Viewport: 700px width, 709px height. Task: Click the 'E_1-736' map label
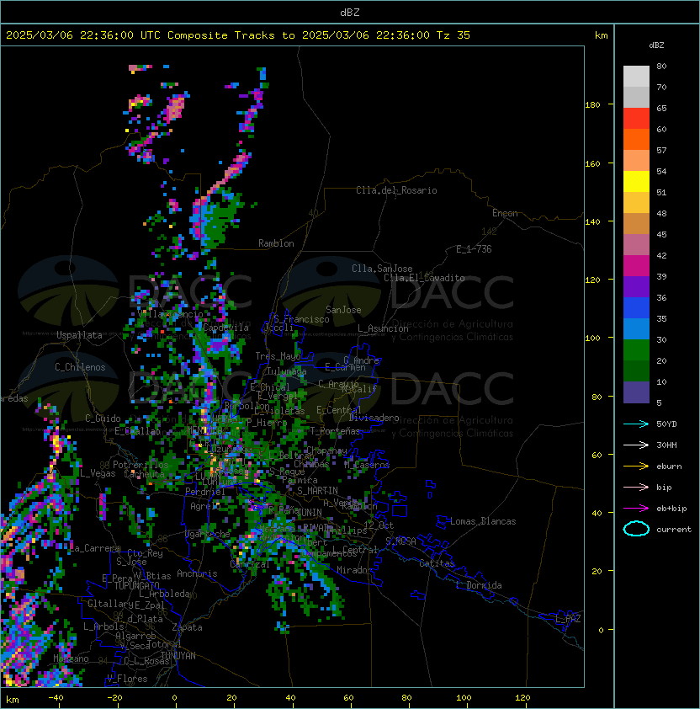click(474, 249)
